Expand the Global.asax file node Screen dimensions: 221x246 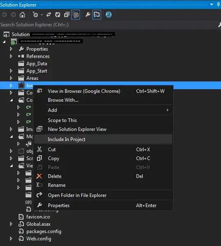(11, 224)
